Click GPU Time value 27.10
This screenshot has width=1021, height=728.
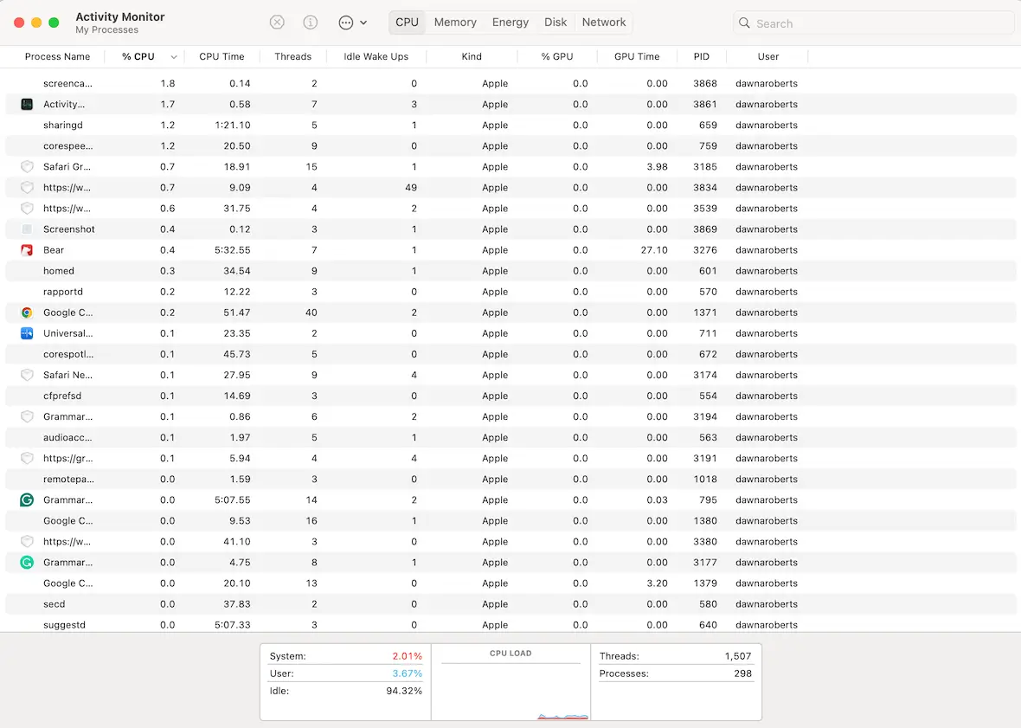point(654,250)
